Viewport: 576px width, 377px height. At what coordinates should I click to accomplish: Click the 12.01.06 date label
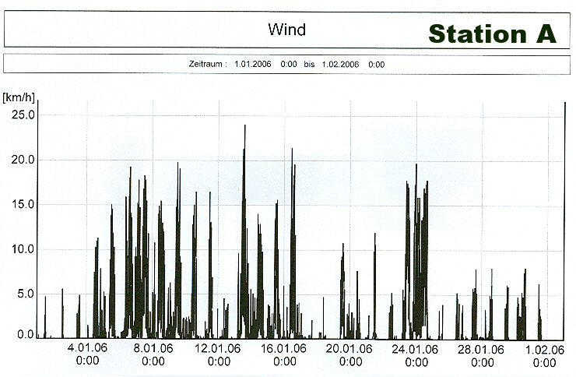(219, 349)
